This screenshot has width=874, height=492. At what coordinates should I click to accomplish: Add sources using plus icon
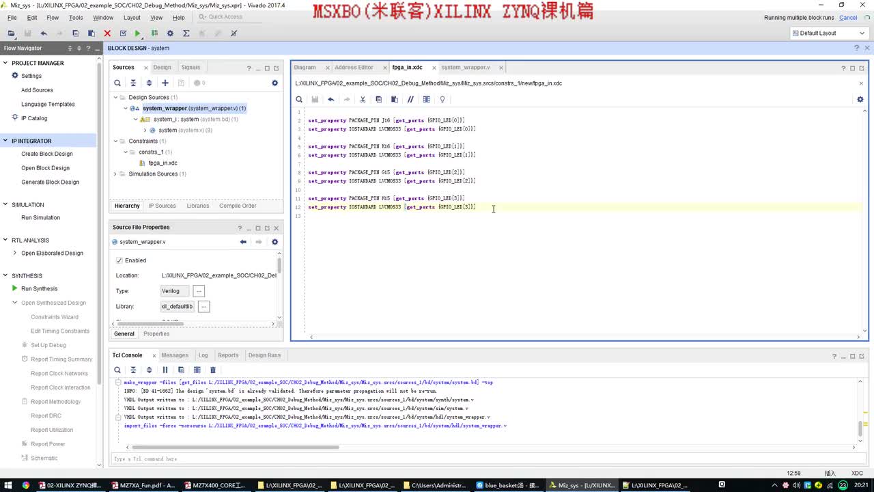(x=165, y=83)
